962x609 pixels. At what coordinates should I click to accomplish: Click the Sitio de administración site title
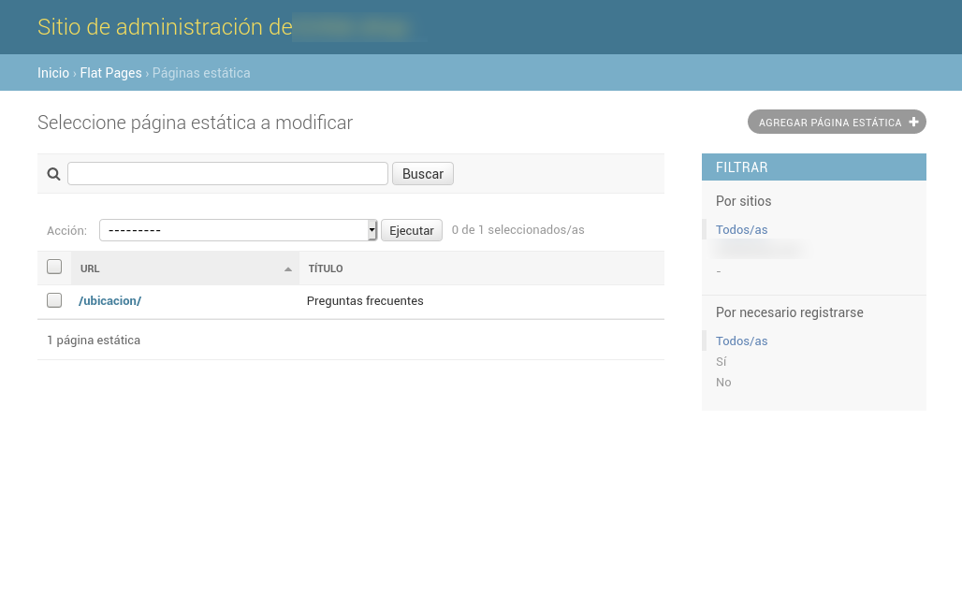pos(165,27)
